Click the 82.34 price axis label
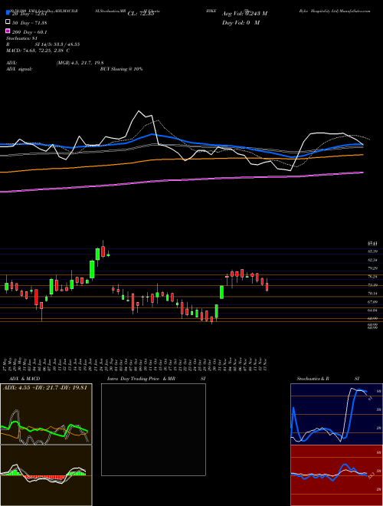The width and height of the screenshot is (383, 506). [372, 260]
